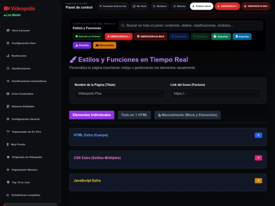Click module Deshacer blue button
This screenshot has width=275, height=206.
pos(179,37)
